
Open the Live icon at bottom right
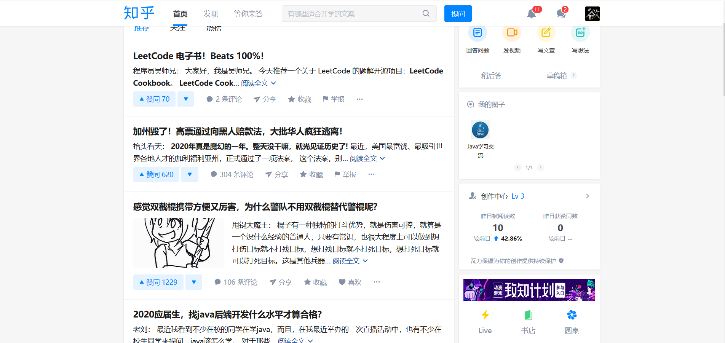coord(485,315)
